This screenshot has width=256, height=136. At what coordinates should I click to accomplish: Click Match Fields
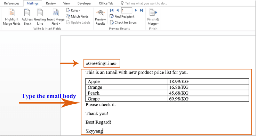(77, 17)
